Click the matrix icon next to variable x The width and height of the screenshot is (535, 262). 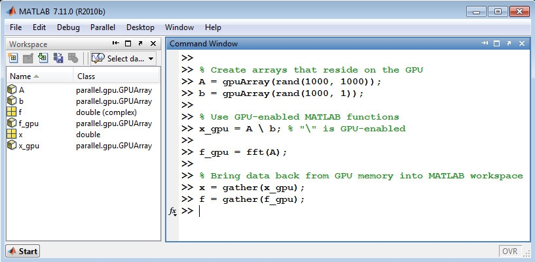pos(12,135)
